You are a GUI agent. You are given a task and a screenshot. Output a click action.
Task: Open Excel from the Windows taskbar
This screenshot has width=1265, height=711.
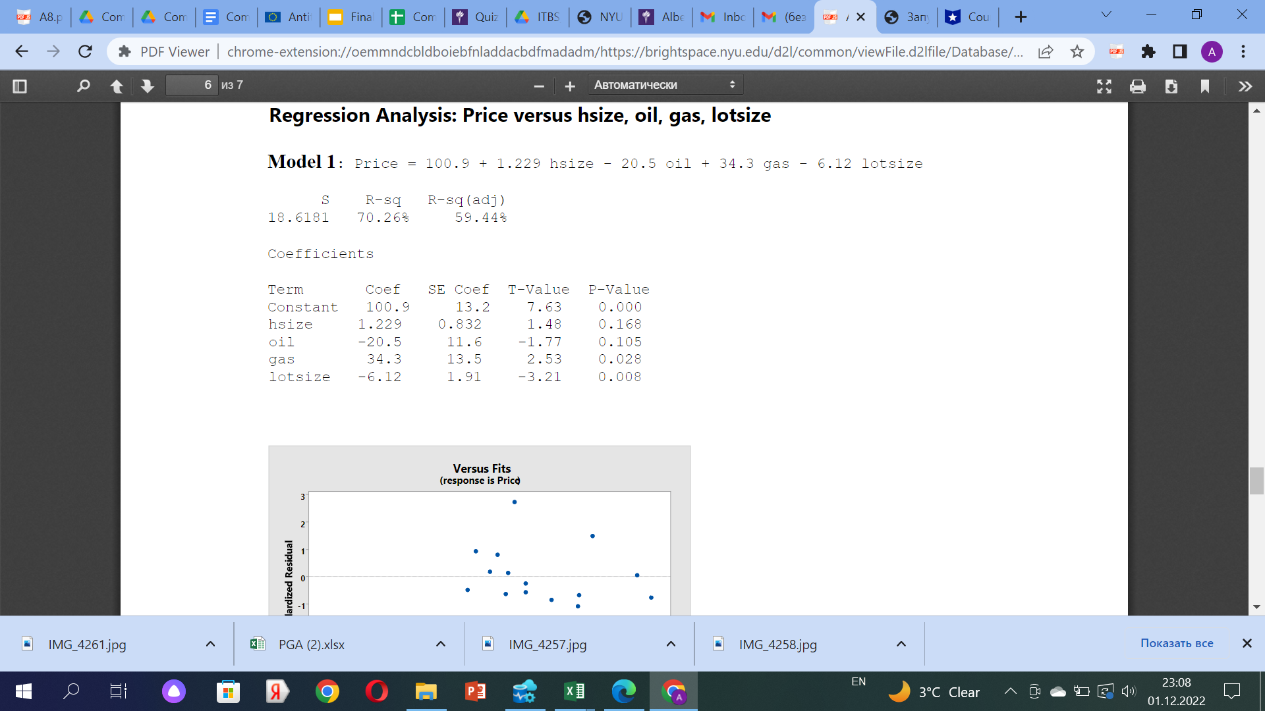573,691
